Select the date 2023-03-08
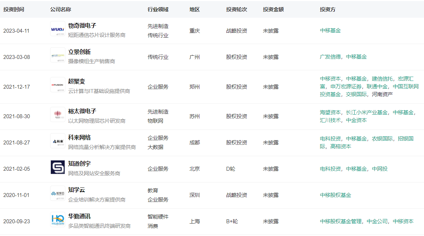This screenshot has height=236, width=424. [16, 57]
